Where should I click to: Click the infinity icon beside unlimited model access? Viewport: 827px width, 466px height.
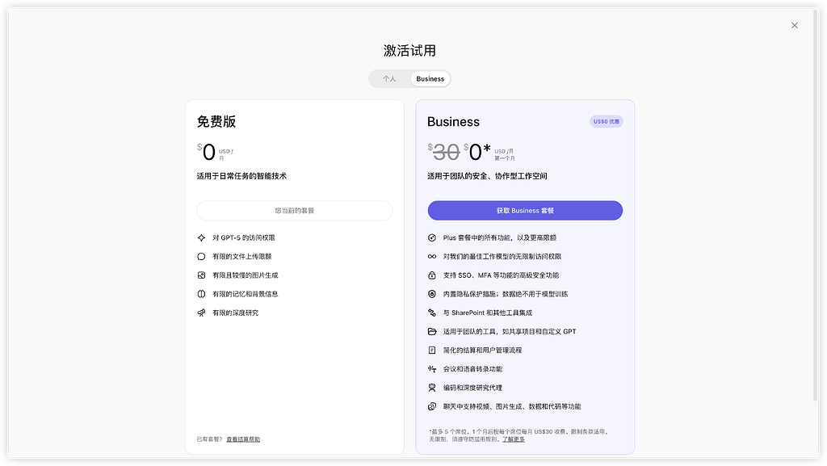click(x=432, y=257)
